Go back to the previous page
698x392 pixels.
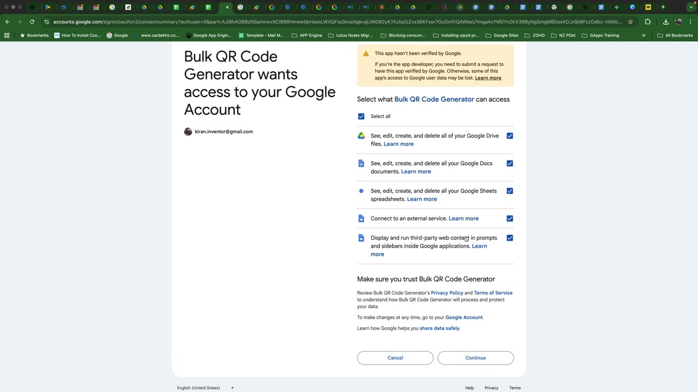[7, 22]
